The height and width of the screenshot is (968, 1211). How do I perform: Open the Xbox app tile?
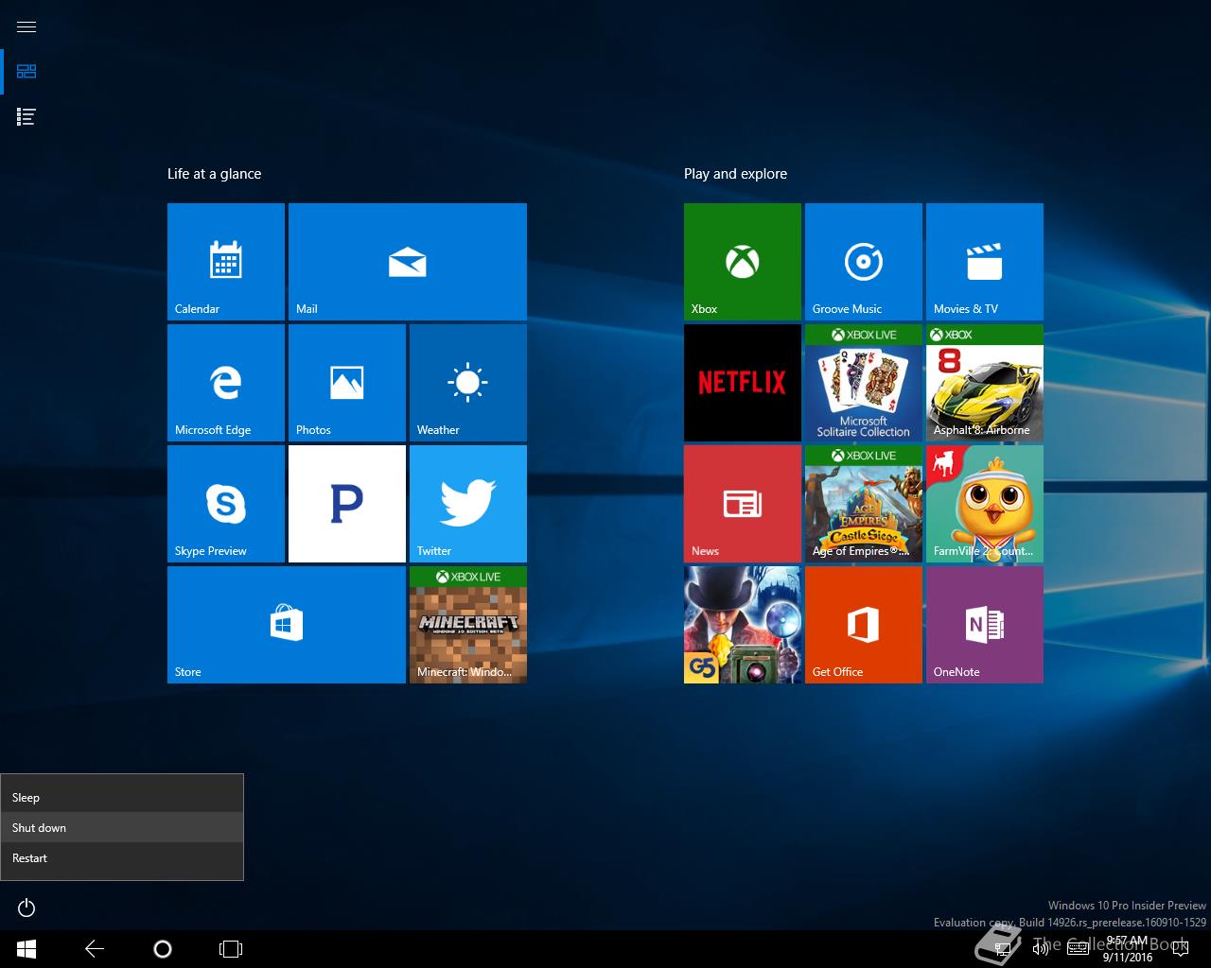click(742, 262)
